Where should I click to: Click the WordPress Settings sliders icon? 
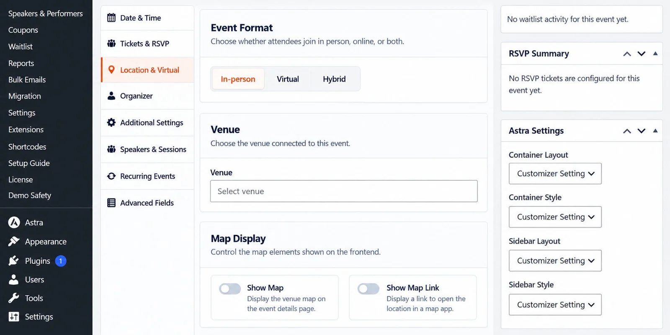14,317
